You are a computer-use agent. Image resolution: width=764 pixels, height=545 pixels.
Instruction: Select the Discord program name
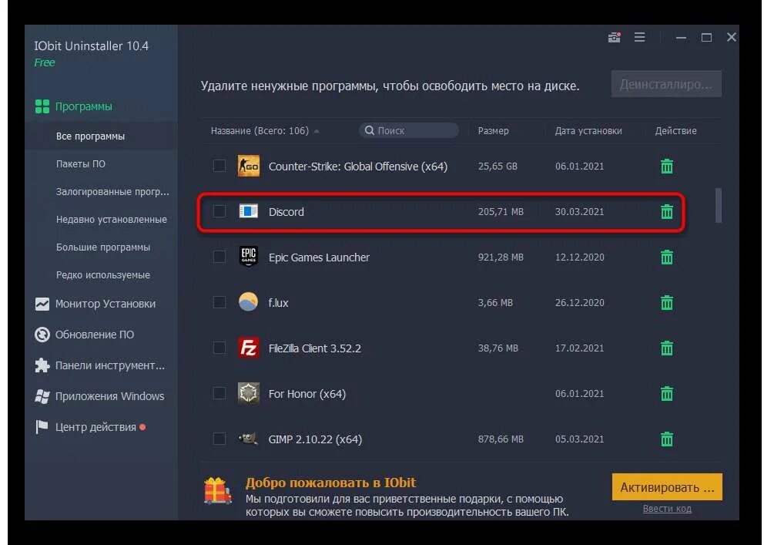click(286, 211)
